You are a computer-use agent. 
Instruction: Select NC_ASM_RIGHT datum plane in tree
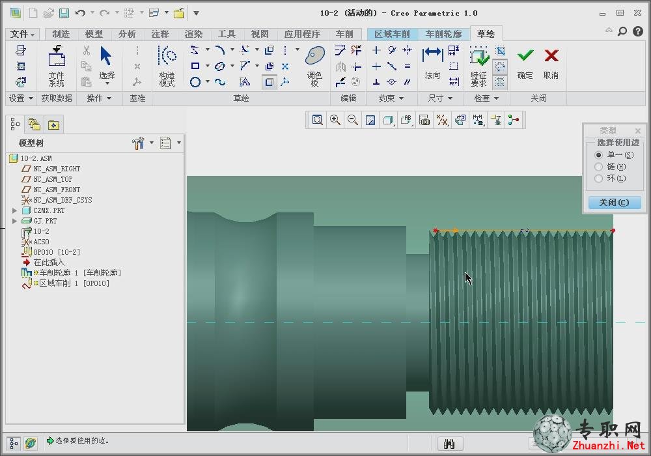click(51, 169)
